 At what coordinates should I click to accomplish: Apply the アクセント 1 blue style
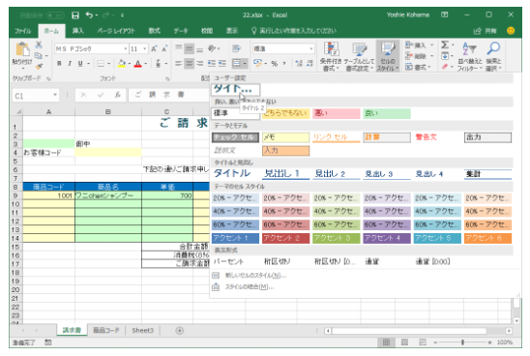235,238
